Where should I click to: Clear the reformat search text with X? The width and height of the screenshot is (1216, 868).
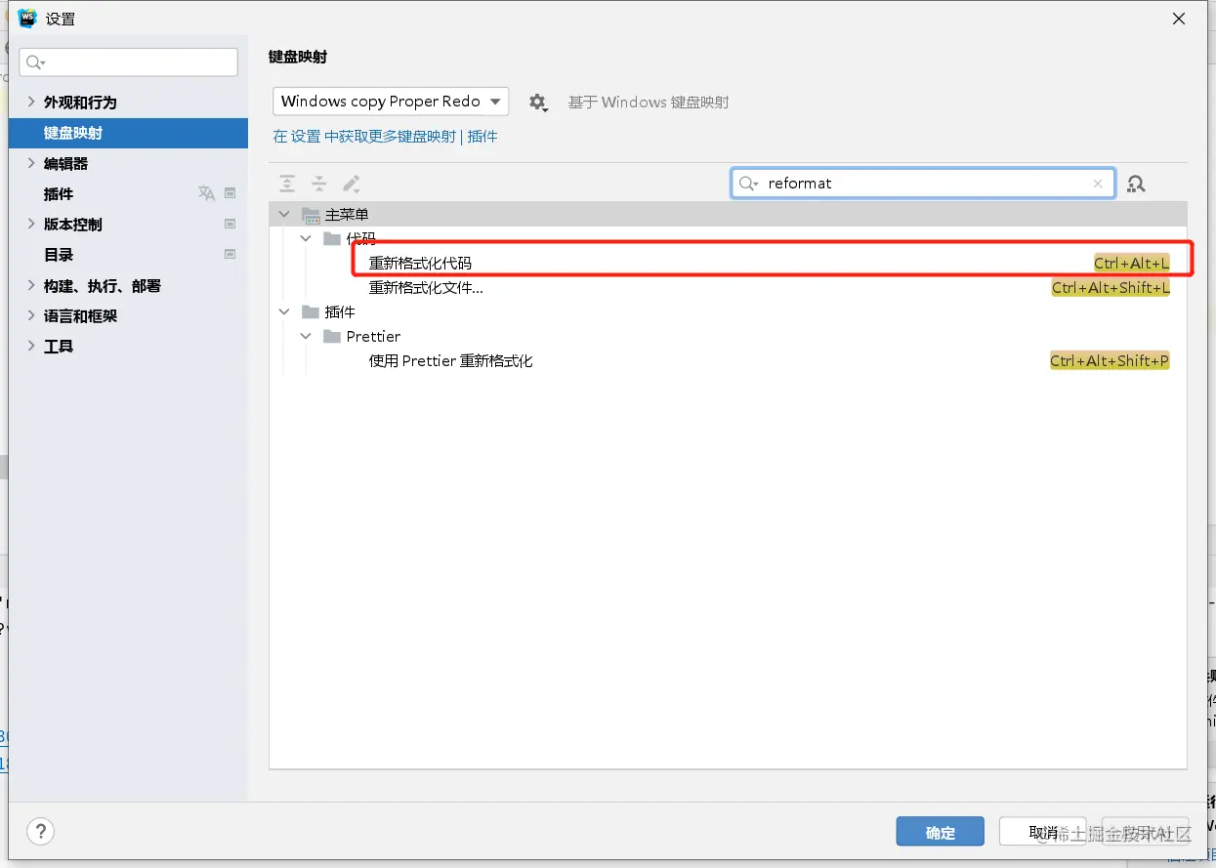pos(1098,184)
